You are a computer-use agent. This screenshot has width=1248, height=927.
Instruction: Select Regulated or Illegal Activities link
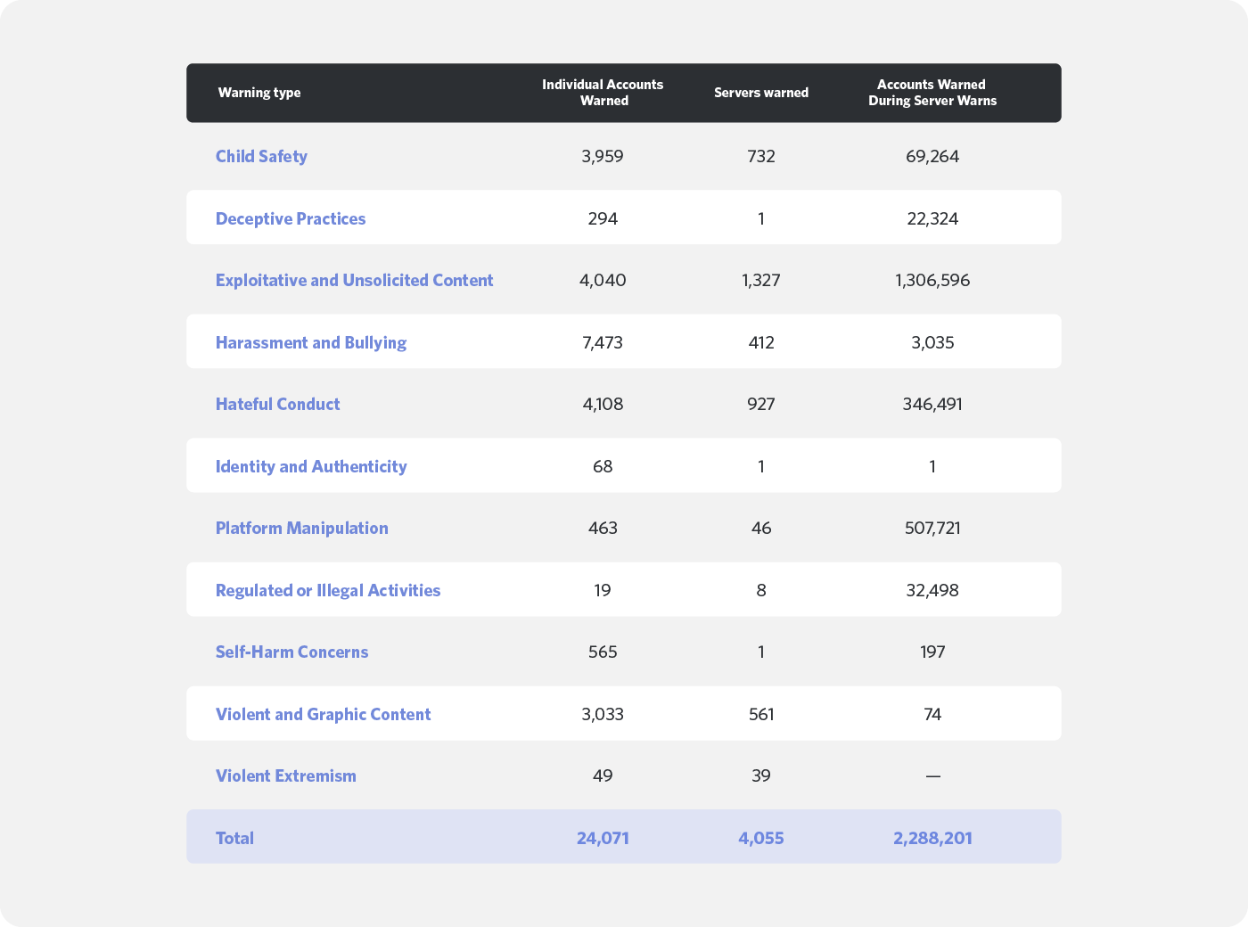pyautogui.click(x=328, y=590)
